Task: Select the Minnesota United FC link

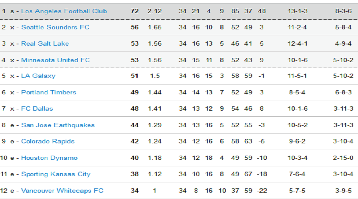Action: coord(55,60)
